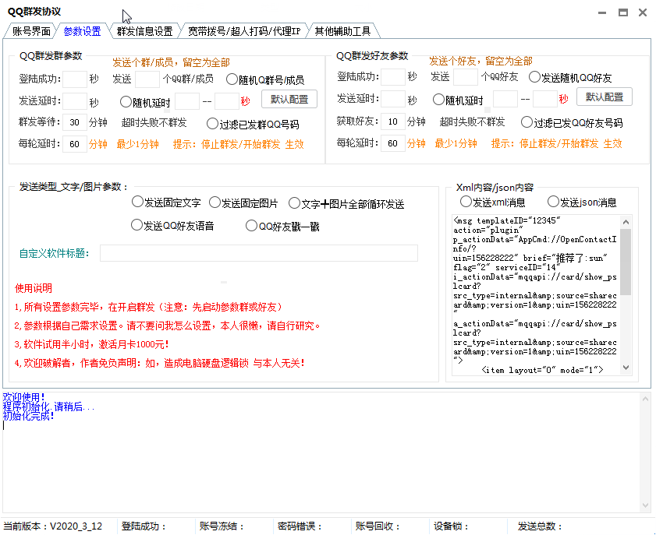The width and height of the screenshot is (656, 535).
Task: Select the 参数设置 tab
Action: click(x=82, y=31)
